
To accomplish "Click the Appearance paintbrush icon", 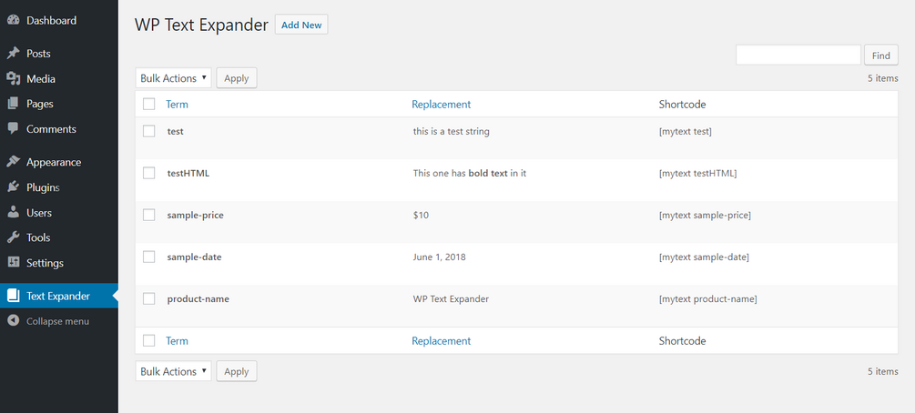I will coord(13,162).
